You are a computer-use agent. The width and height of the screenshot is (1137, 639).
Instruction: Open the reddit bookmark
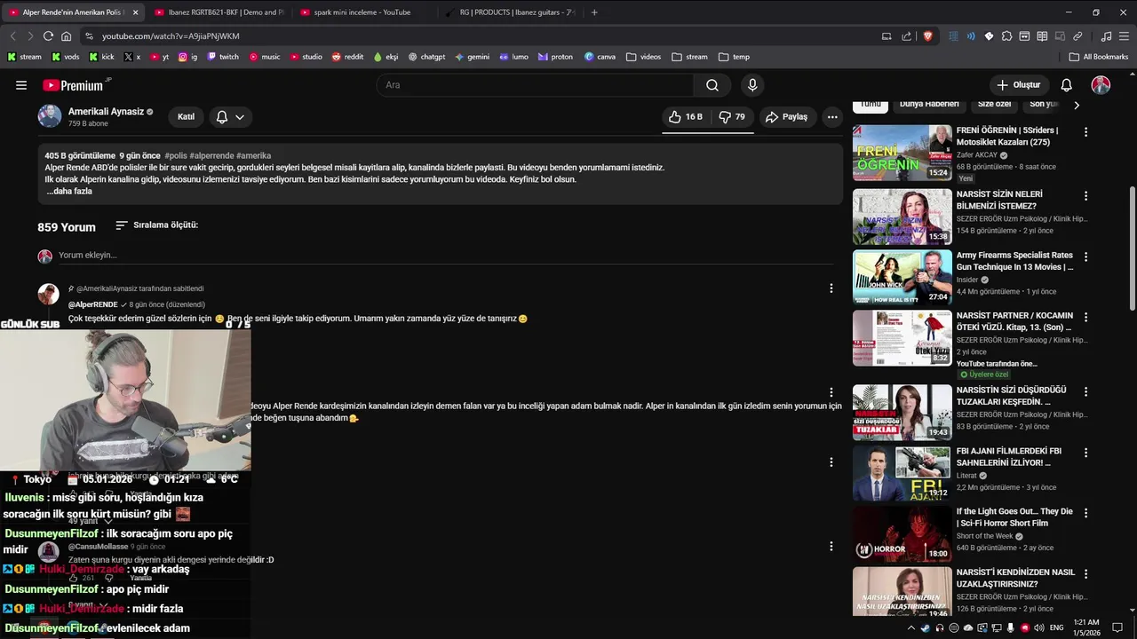coord(347,57)
